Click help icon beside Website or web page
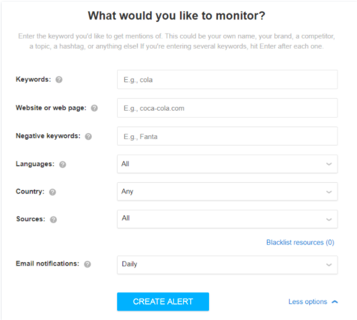This screenshot has height=320, width=357. coord(94,108)
